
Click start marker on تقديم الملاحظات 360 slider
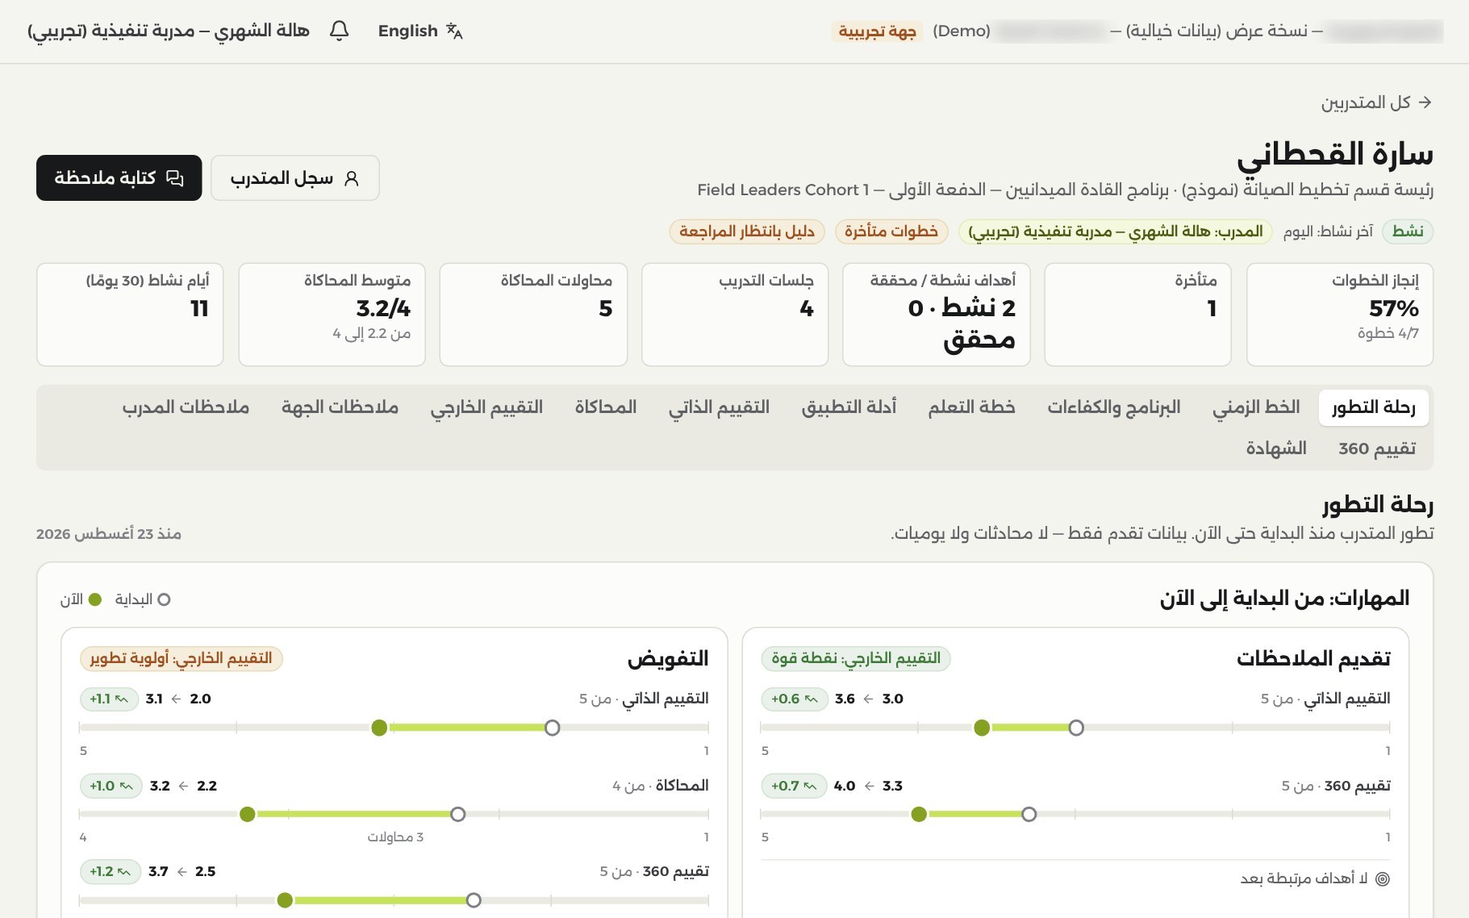[1029, 814]
